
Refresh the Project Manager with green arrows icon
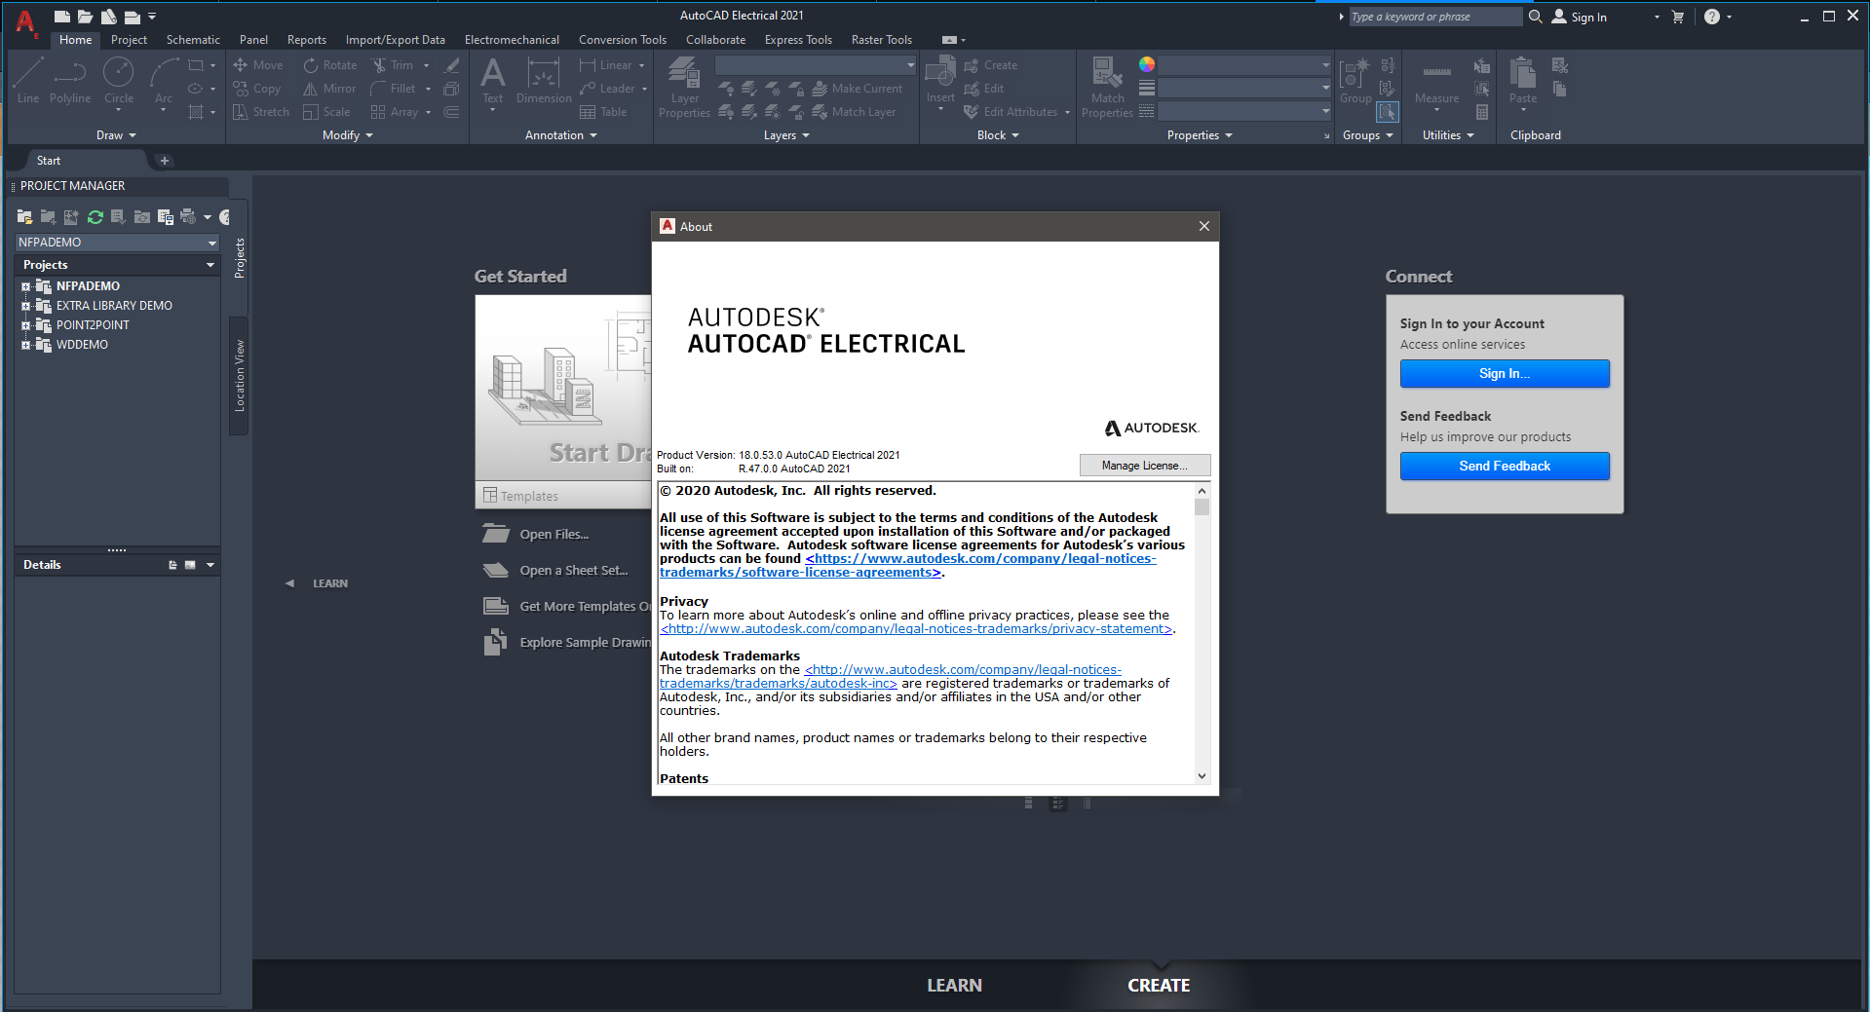click(x=95, y=217)
